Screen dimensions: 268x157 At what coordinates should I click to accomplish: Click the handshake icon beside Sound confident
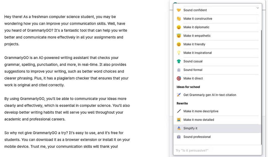pos(179,10)
